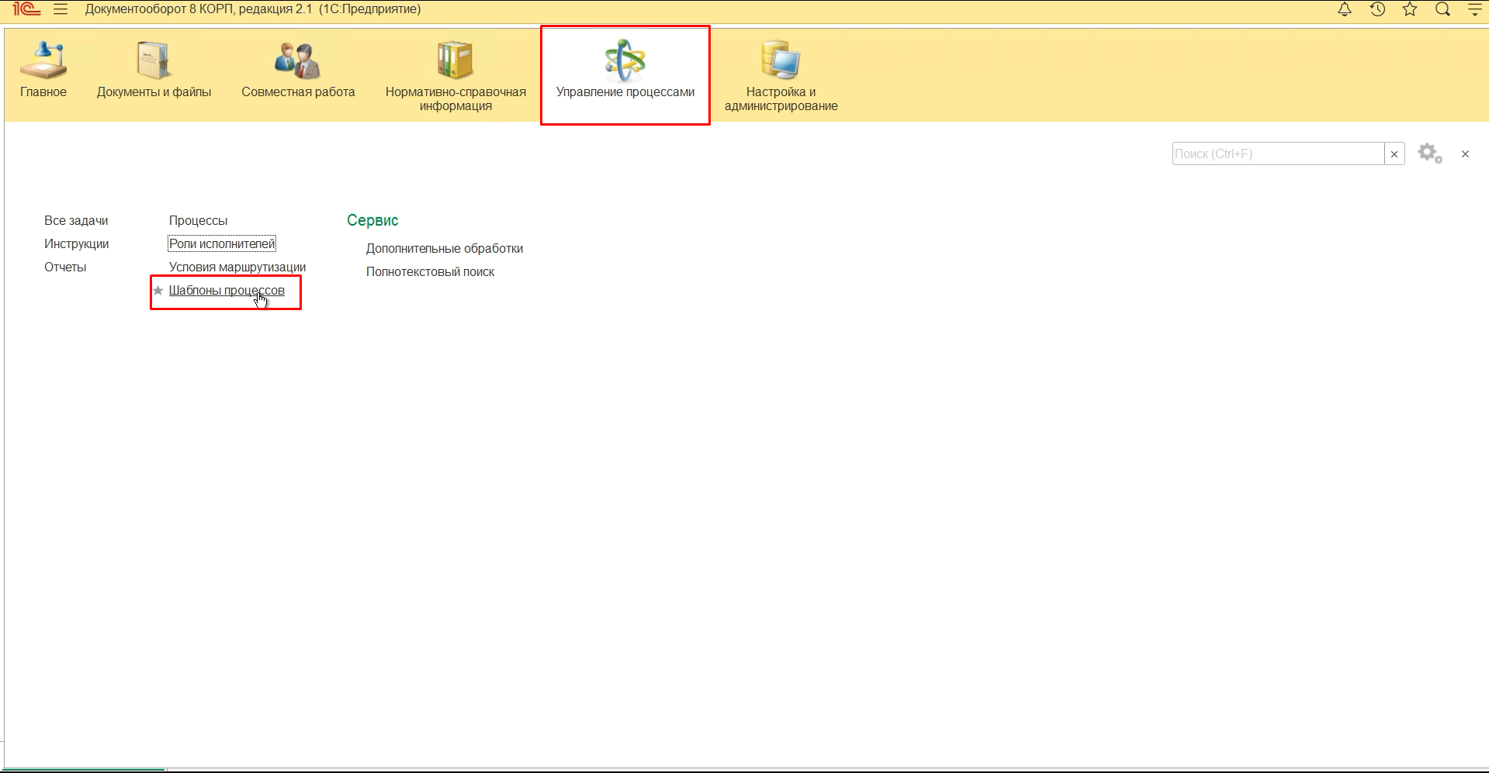Screen dimensions: 1489x773
Task: Focus the Поиск (Ctrl+F) field
Action: click(x=1278, y=154)
